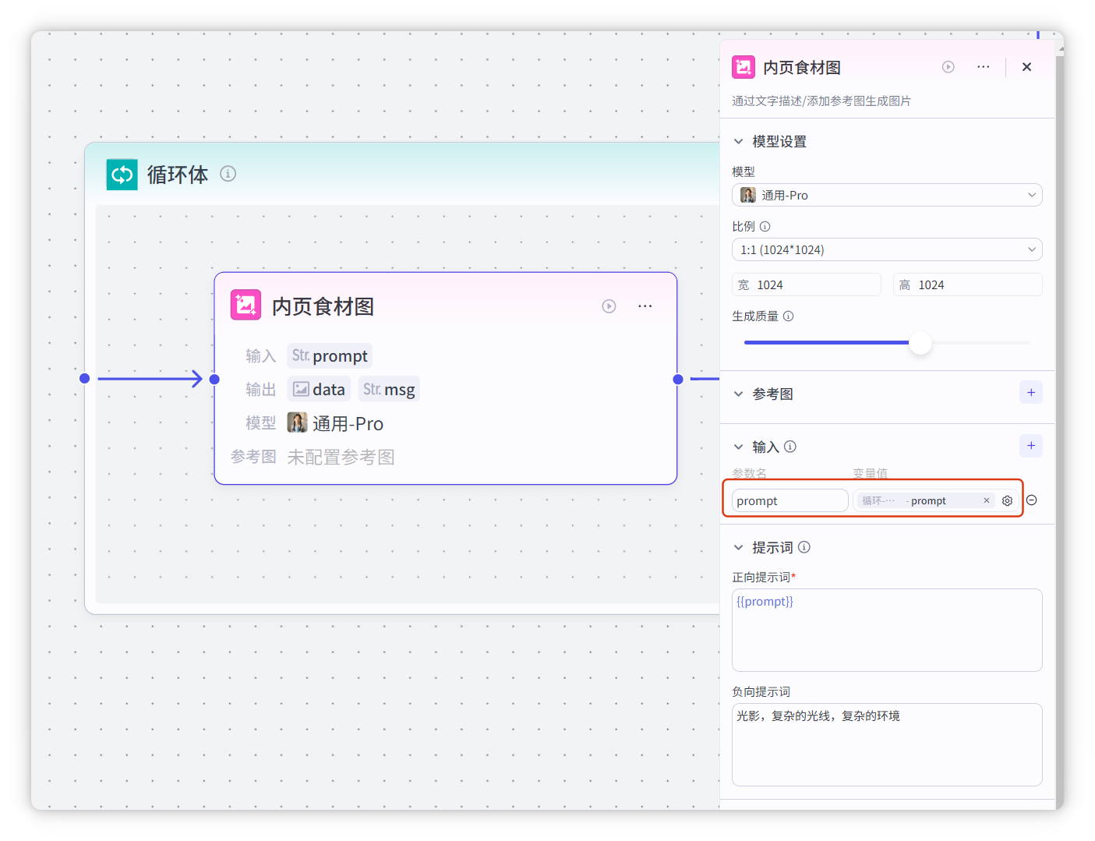This screenshot has width=1095, height=841.
Task: Open the side panel's more options menu
Action: pyautogui.click(x=983, y=67)
